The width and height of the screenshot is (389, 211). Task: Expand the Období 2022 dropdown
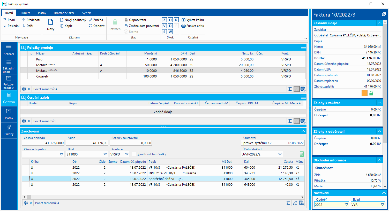tap(346, 205)
